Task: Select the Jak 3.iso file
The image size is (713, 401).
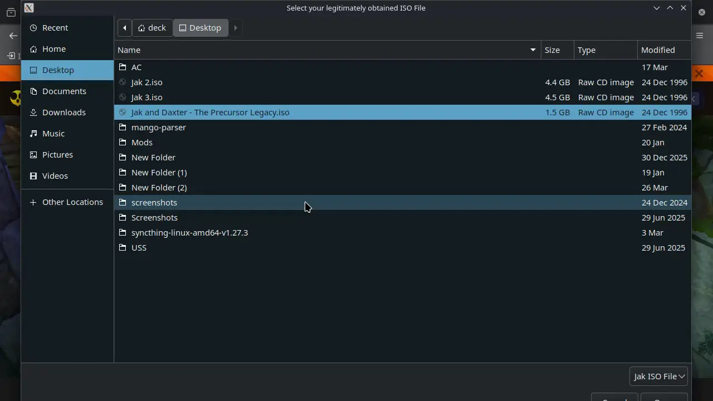Action: click(146, 97)
